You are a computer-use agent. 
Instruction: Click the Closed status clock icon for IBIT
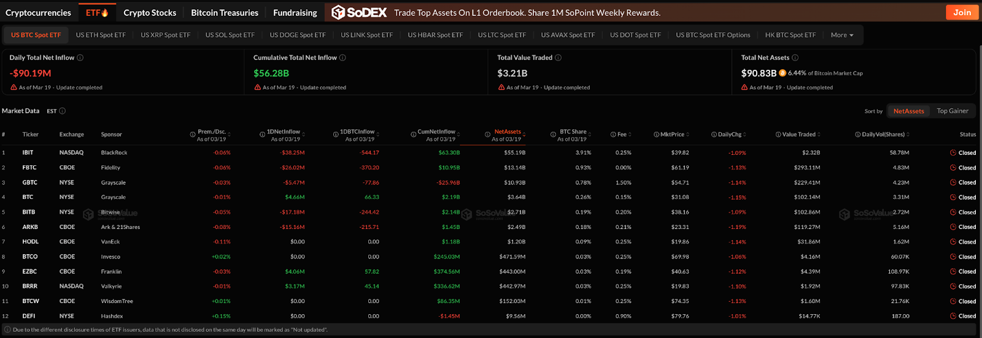[x=953, y=152]
